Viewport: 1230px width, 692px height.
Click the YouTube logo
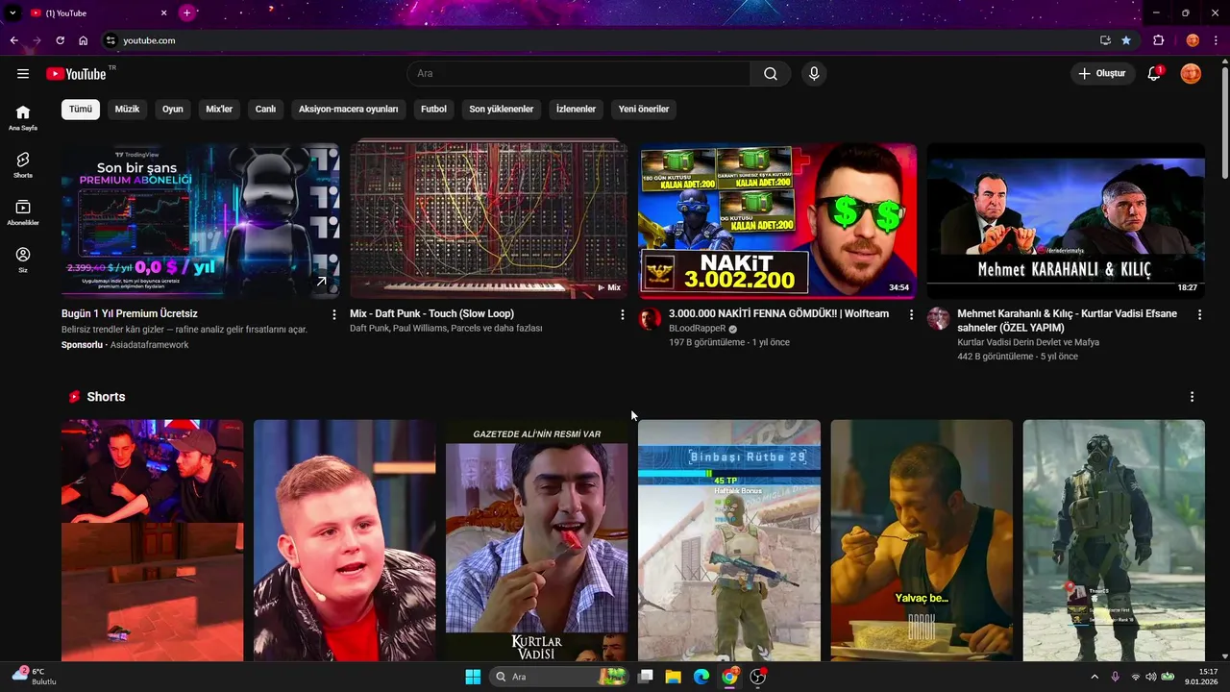(x=76, y=74)
